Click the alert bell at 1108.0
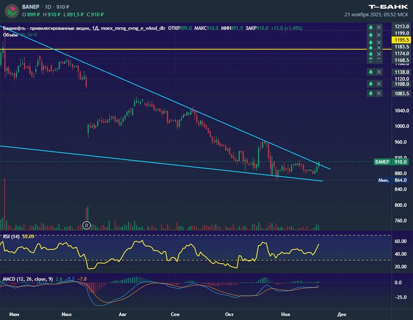This screenshot has height=320, width=413. (370, 84)
